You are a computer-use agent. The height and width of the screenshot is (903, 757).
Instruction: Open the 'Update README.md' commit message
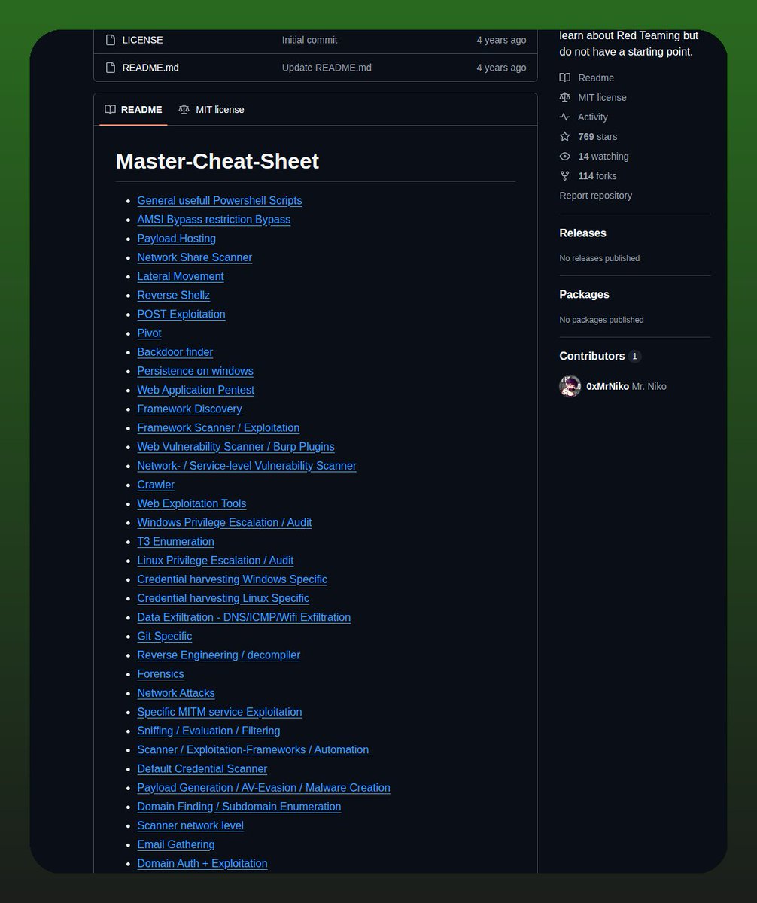click(x=327, y=68)
